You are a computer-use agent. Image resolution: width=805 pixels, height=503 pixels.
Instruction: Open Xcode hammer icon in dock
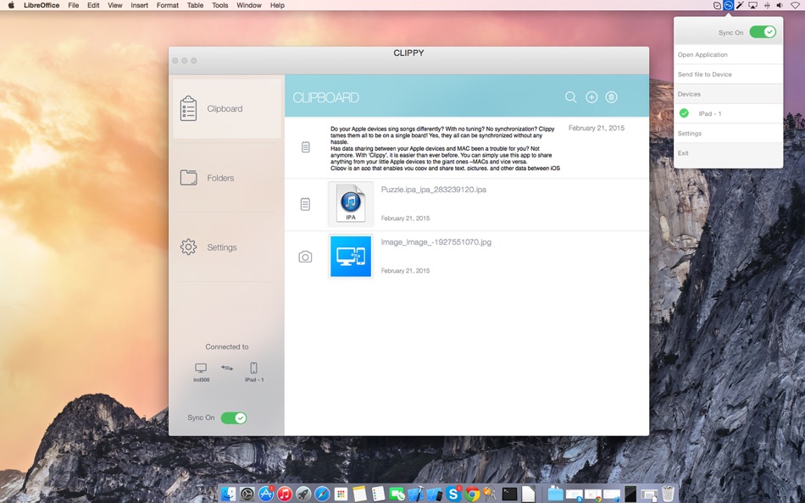point(416,495)
